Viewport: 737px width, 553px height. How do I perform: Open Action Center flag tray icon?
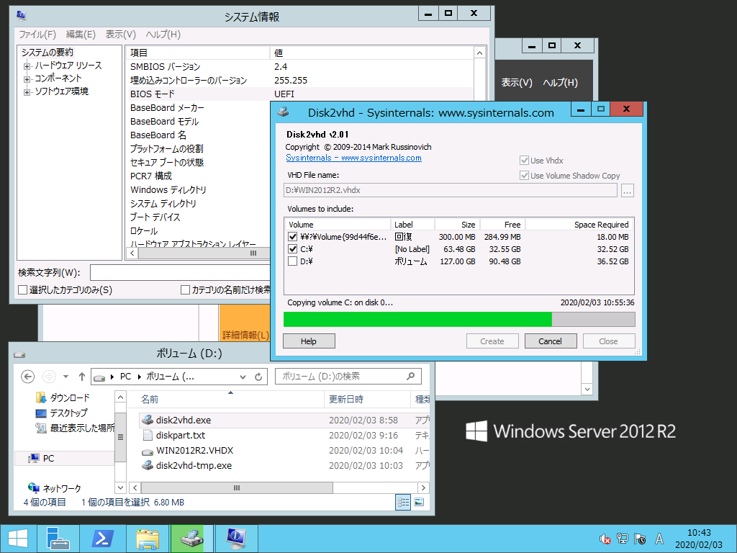(640, 539)
